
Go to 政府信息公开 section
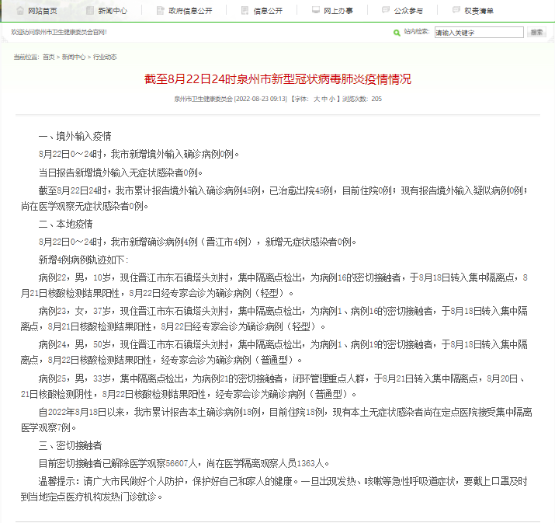pos(190,11)
